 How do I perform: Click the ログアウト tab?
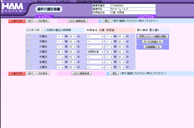point(146,16)
